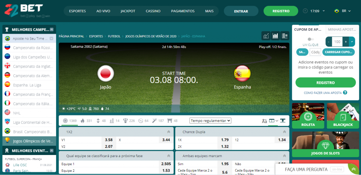
Task: Click the coupon code input field
Action: [315, 52]
